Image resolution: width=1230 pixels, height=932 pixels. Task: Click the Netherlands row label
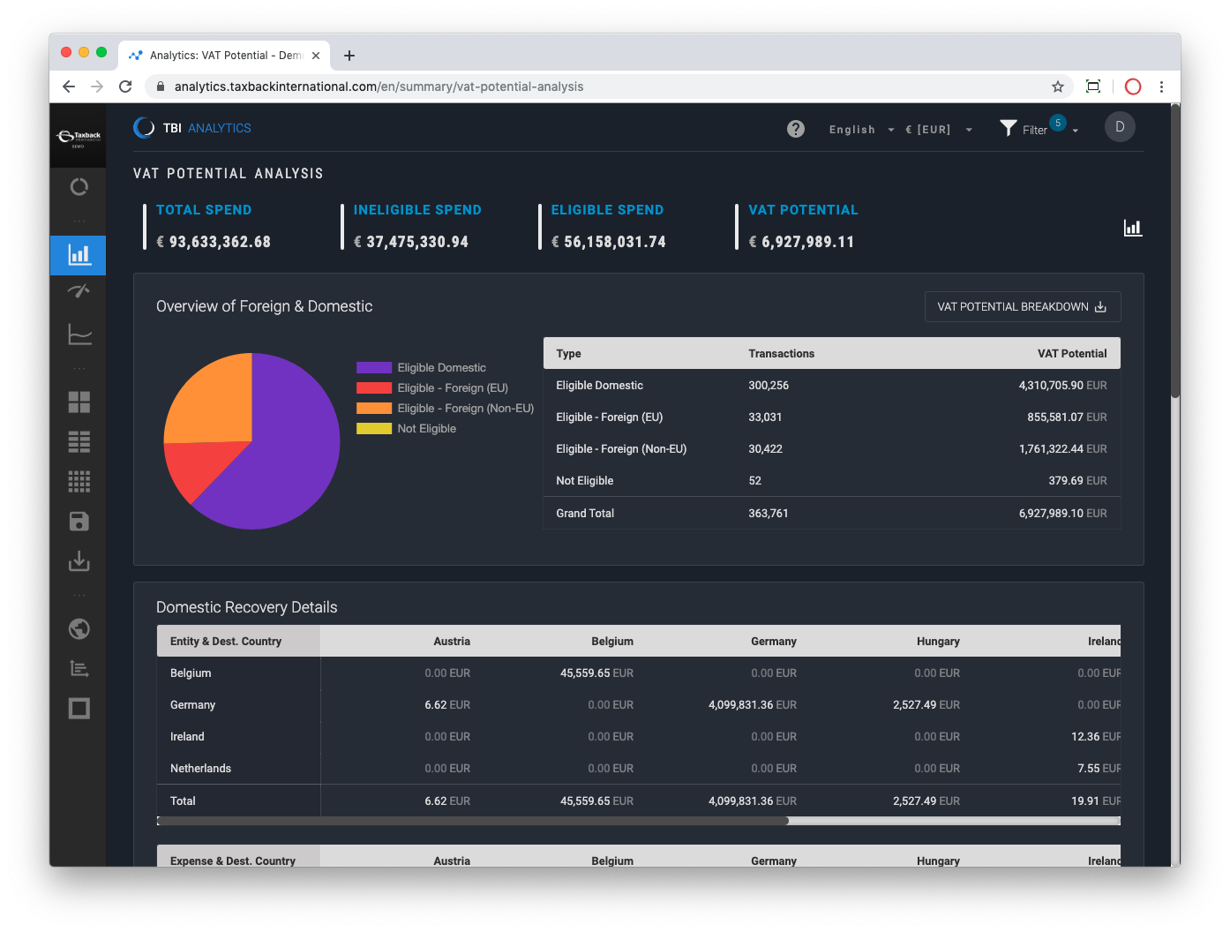pos(200,769)
